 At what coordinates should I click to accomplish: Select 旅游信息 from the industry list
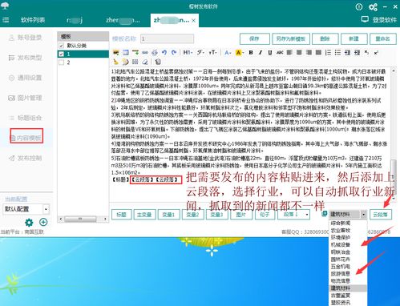341,274
